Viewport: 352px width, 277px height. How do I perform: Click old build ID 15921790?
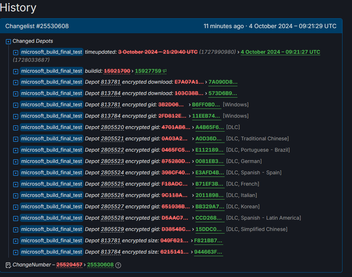(117, 71)
